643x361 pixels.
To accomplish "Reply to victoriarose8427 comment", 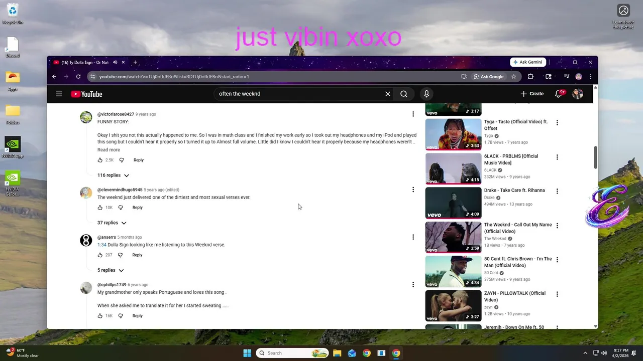I will (139, 160).
